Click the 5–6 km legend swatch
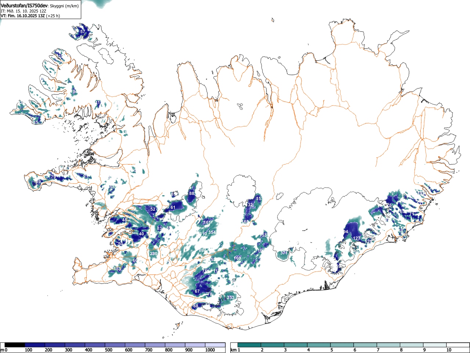Image resolution: width=470 pixels, height=353 pixels. (x=342, y=345)
